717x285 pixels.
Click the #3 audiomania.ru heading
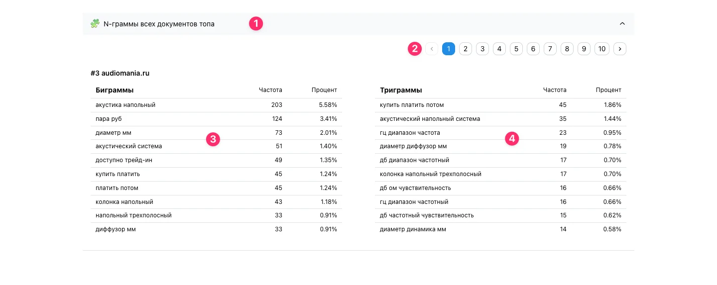tap(120, 73)
